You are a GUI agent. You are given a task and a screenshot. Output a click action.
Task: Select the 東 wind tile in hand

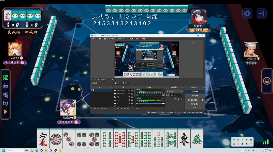click(184, 138)
